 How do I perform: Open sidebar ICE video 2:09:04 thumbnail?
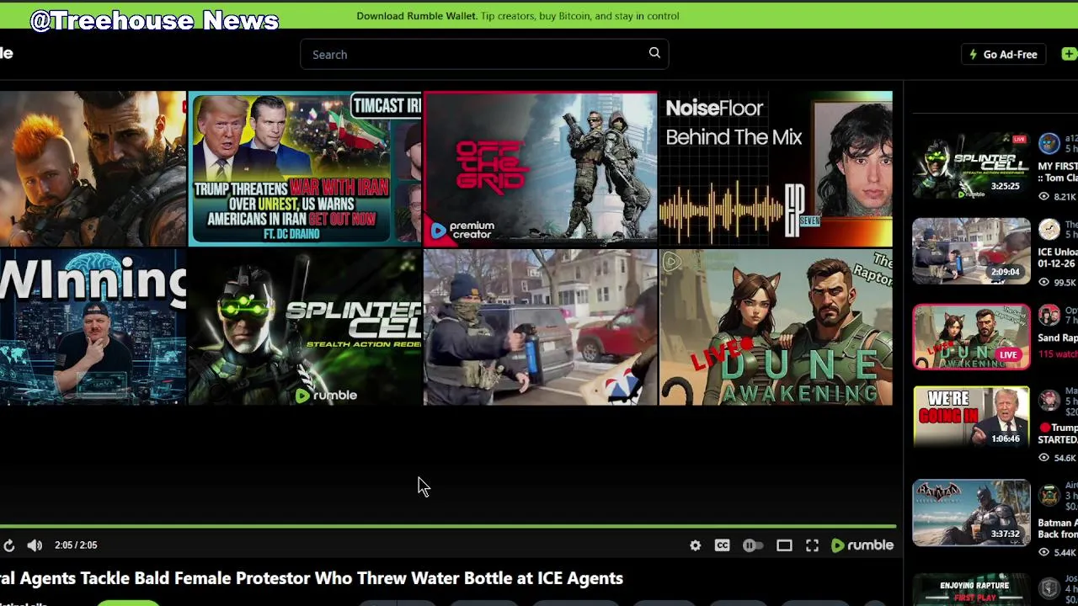coord(971,251)
